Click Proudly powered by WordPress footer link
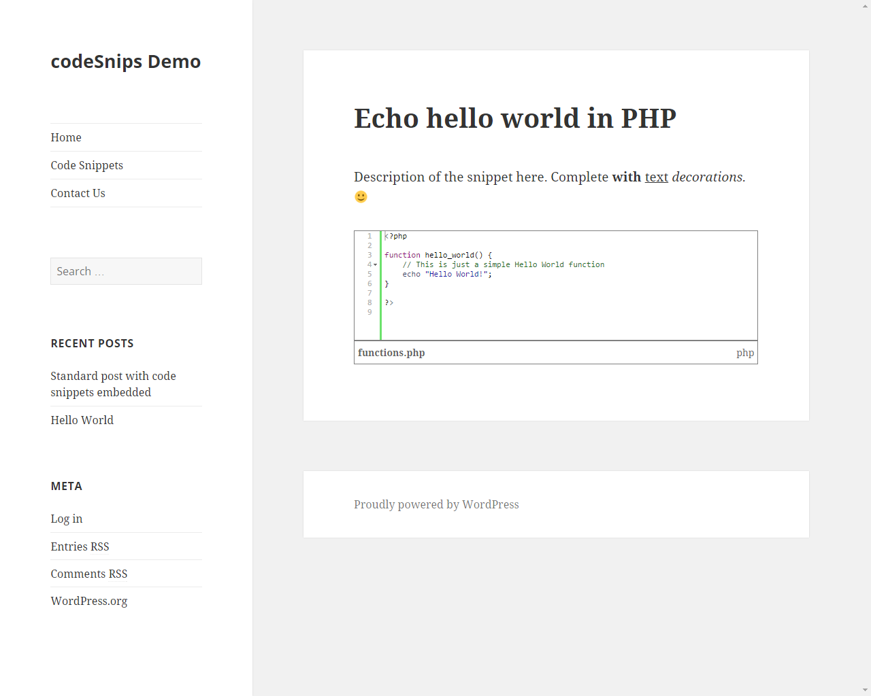871x696 pixels. pyautogui.click(x=436, y=504)
